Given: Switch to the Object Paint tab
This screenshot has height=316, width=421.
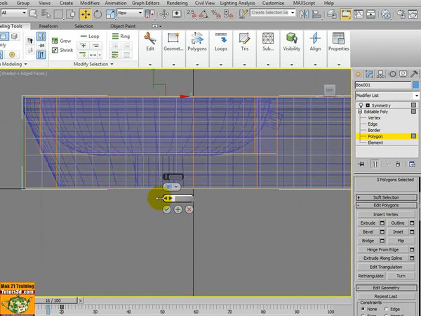Looking at the screenshot, I should [123, 26].
